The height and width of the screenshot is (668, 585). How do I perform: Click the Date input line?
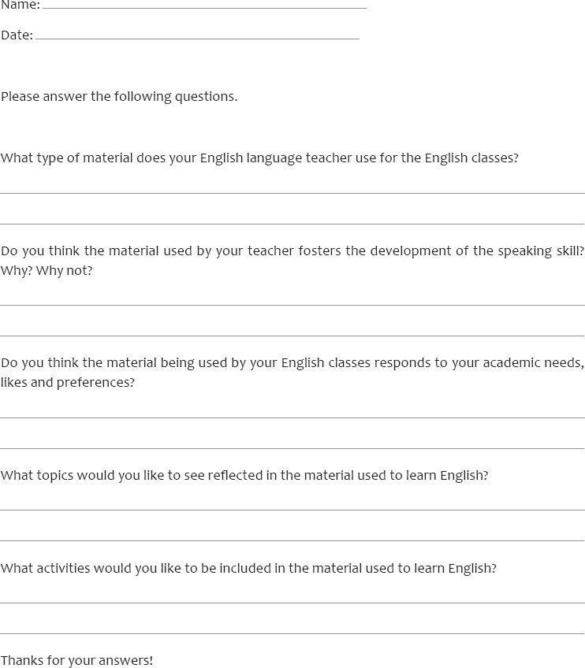(197, 36)
